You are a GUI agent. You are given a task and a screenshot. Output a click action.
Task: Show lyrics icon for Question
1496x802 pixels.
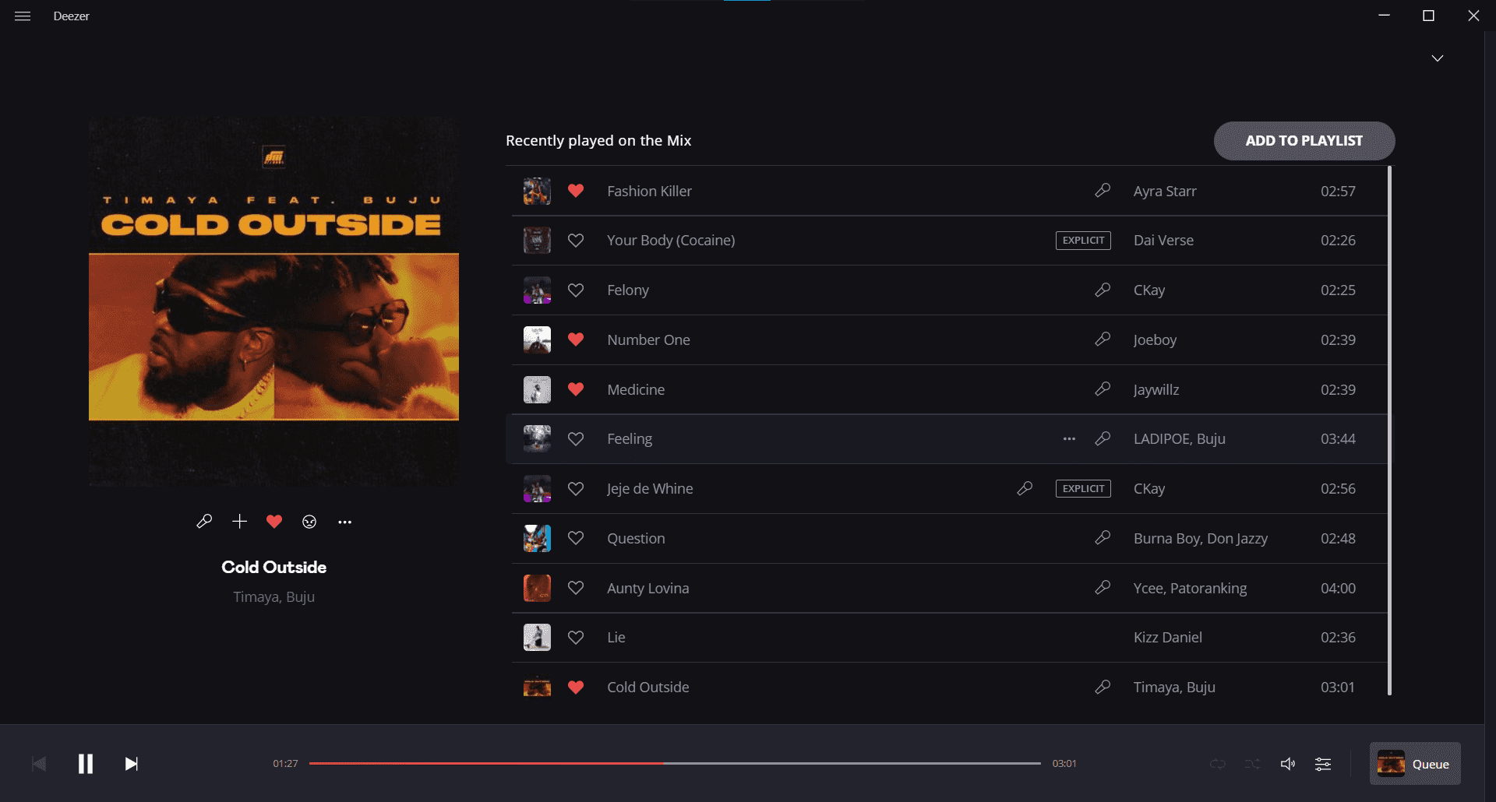(x=1103, y=537)
